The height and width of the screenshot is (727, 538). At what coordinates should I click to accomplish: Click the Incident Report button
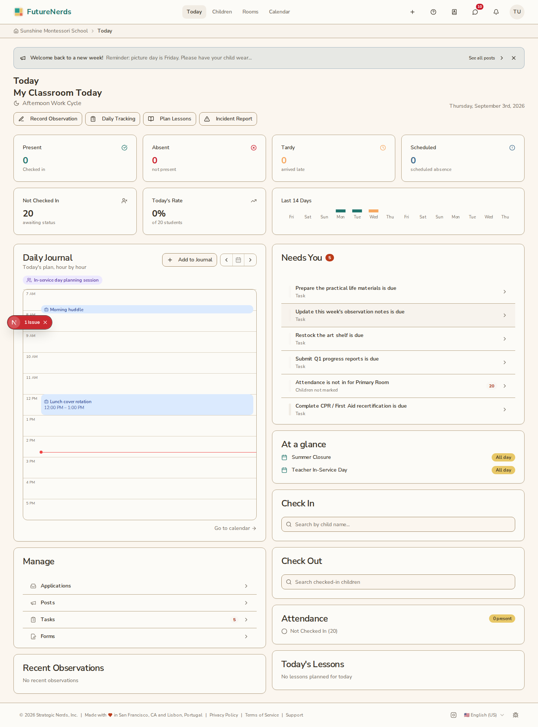(x=228, y=119)
